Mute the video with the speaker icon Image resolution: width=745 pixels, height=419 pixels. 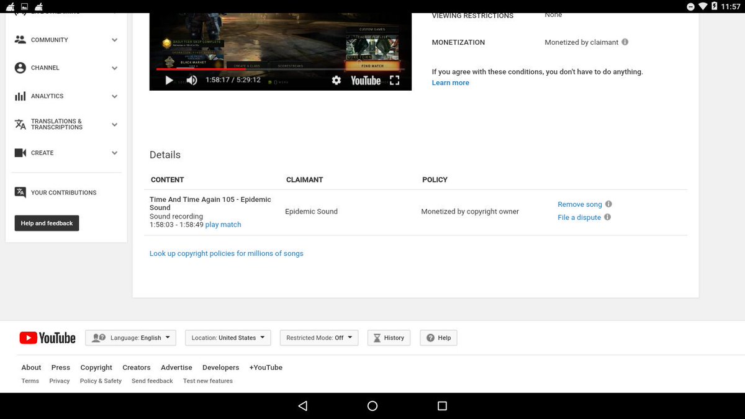point(192,80)
